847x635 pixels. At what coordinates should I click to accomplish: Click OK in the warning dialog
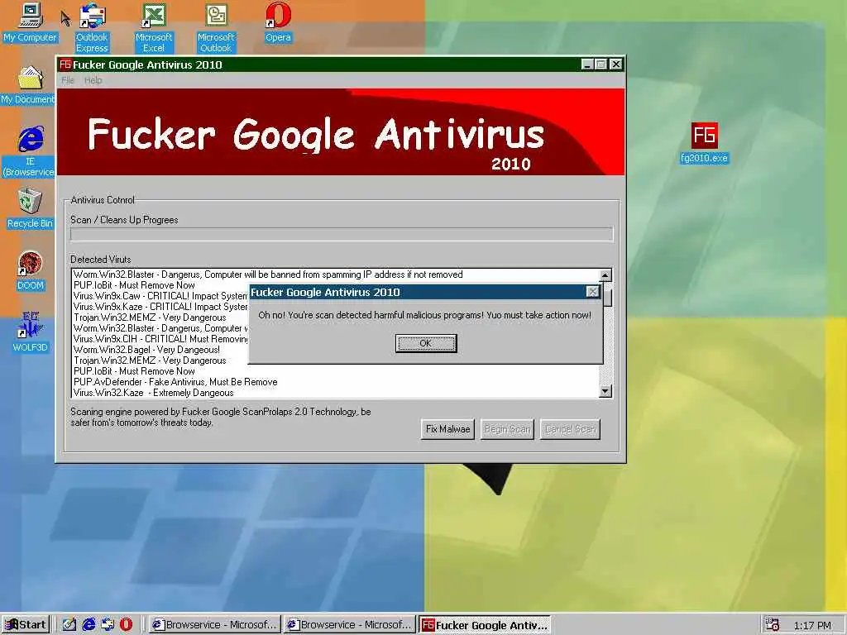(426, 343)
